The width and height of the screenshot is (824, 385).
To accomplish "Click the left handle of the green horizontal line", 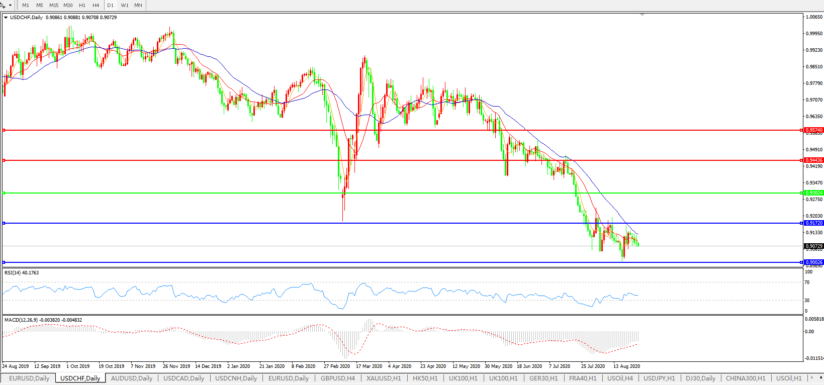I will point(4,193).
